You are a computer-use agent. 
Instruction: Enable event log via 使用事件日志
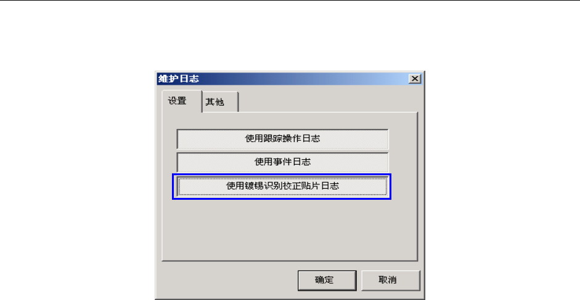coord(282,162)
